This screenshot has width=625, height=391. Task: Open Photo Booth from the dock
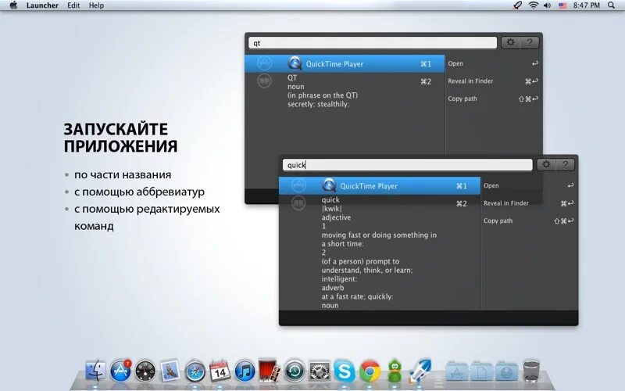[270, 370]
